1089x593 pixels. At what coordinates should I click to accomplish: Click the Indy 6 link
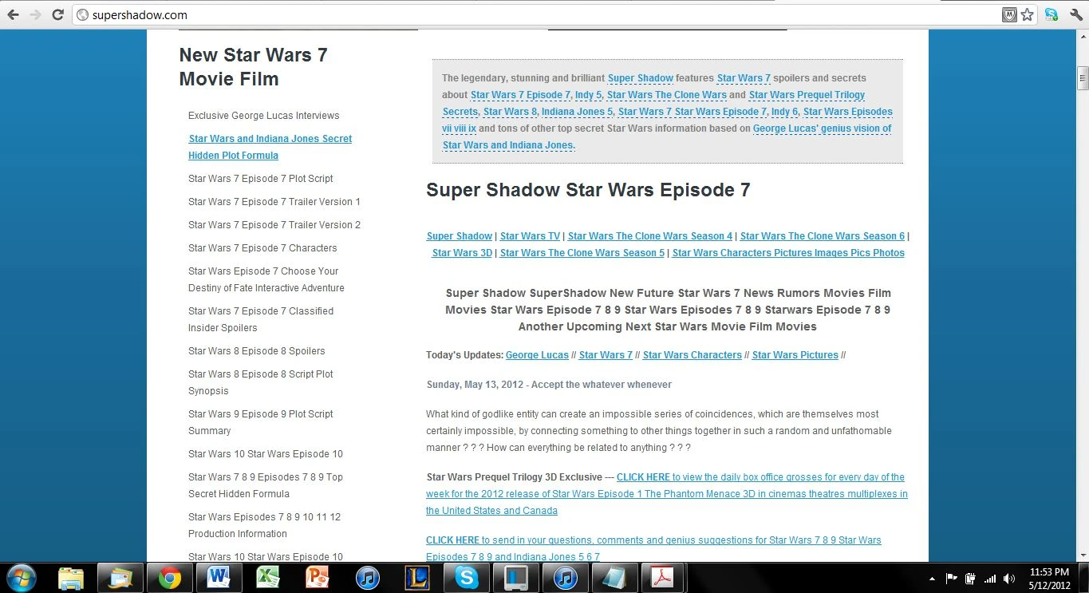(785, 112)
